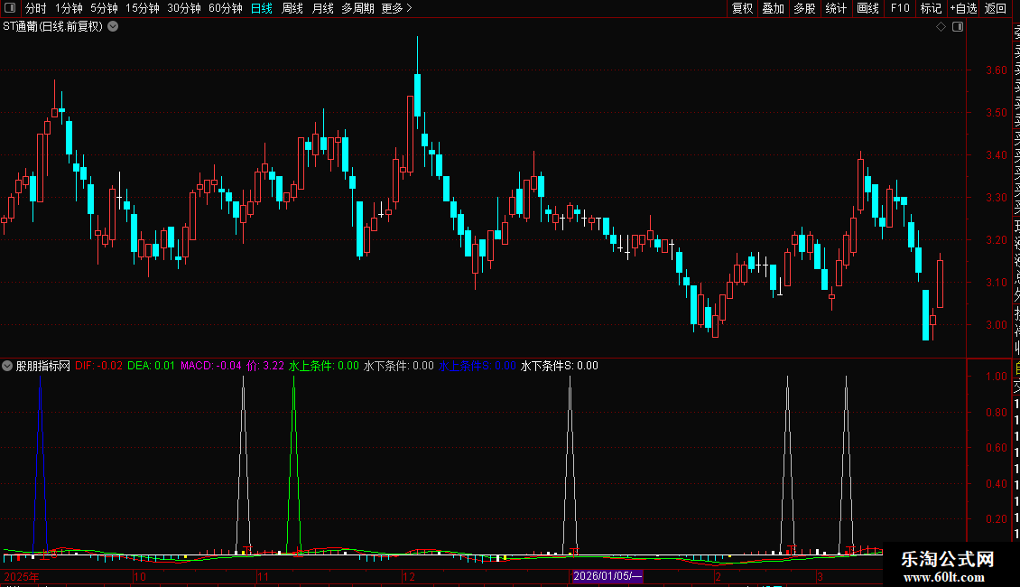Add stock with +自选 button
Screen dimensions: 1020x587
click(x=963, y=8)
